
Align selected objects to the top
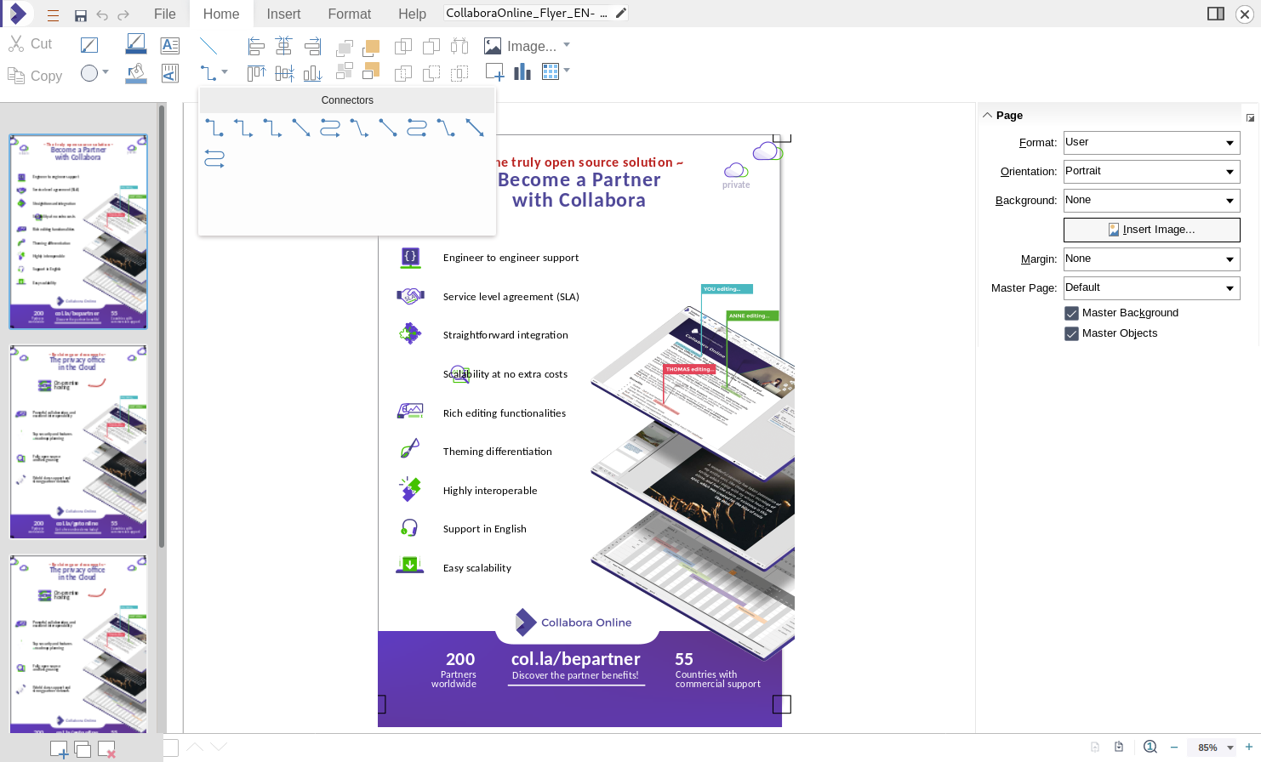[256, 73]
